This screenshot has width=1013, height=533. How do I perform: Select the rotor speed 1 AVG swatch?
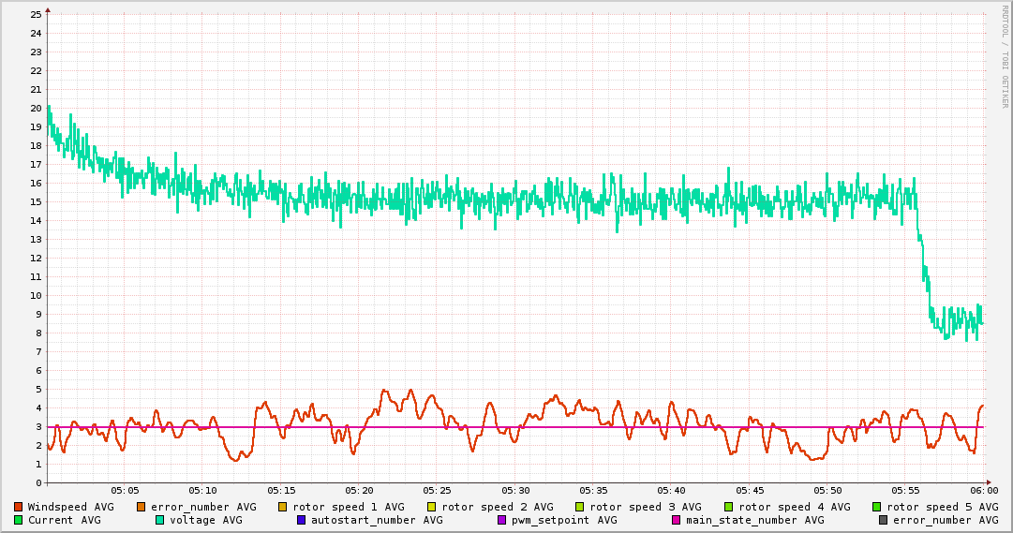pyautogui.click(x=284, y=507)
